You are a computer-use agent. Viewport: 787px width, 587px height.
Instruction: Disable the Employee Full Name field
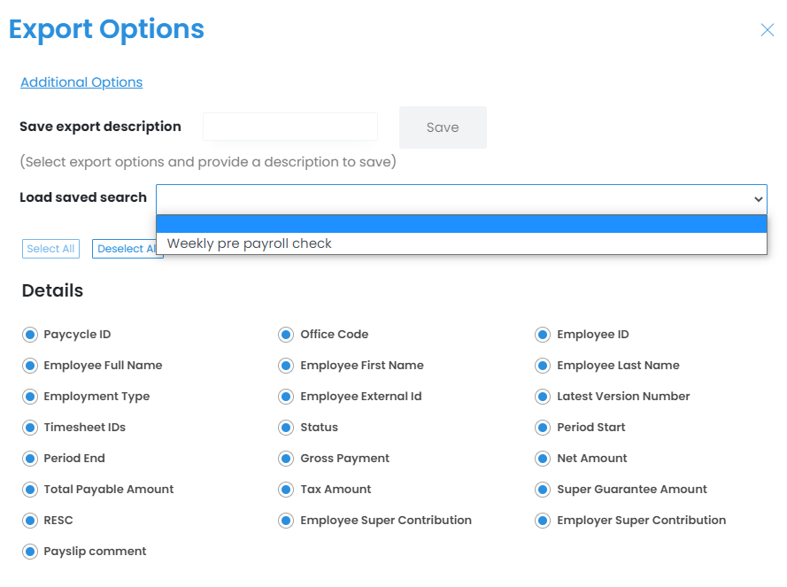29,366
